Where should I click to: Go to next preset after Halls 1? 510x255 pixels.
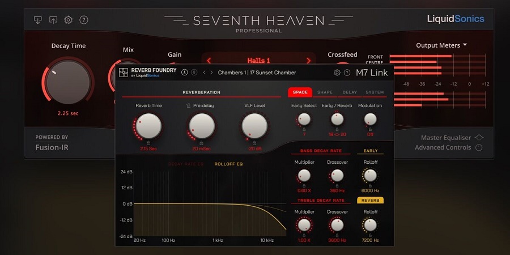[309, 61]
